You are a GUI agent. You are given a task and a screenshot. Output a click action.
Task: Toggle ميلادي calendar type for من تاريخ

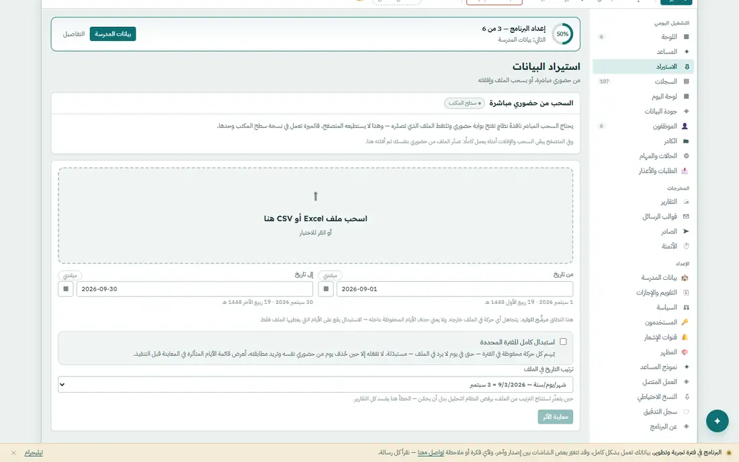tap(331, 275)
